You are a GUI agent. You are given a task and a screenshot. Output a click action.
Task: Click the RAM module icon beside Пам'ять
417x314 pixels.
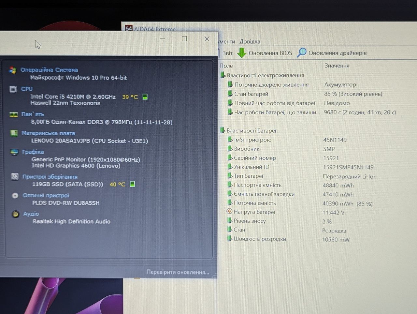[14, 114]
